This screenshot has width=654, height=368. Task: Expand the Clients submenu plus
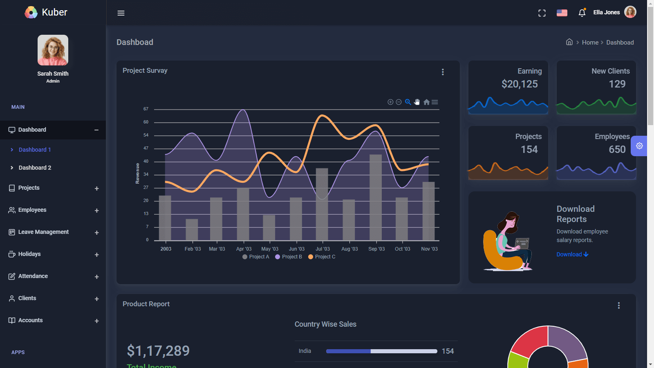tap(97, 299)
